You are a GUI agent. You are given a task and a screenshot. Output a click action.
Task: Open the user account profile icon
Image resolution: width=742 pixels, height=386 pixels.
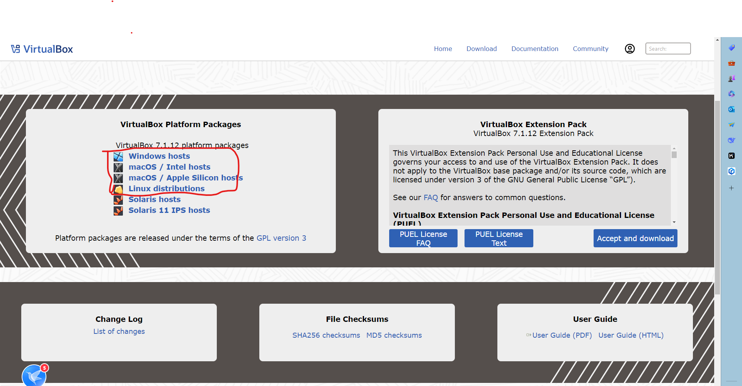(630, 49)
